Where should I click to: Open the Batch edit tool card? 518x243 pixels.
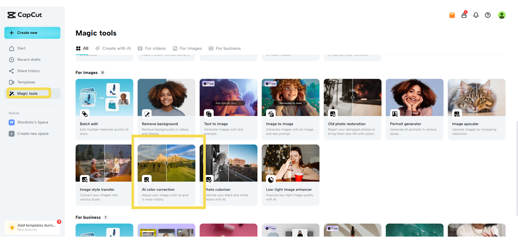pos(104,109)
